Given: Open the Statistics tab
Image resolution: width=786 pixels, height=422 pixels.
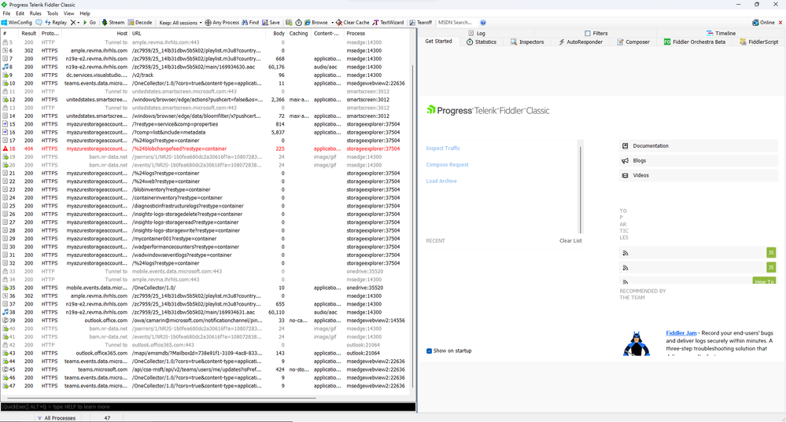Looking at the screenshot, I should click(482, 42).
